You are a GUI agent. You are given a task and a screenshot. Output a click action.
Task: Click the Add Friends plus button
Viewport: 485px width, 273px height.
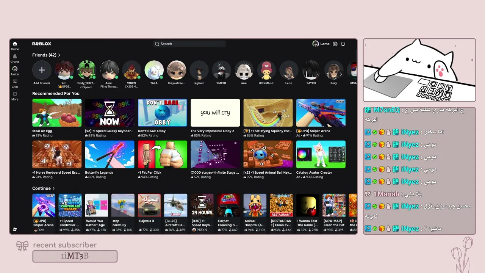pos(42,70)
